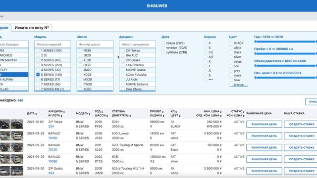Sort by АУКЦИОН column arrows
Screen dimensions: 317x178
pos(64,112)
